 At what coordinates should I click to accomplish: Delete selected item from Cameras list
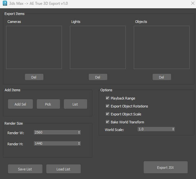coord(34,77)
